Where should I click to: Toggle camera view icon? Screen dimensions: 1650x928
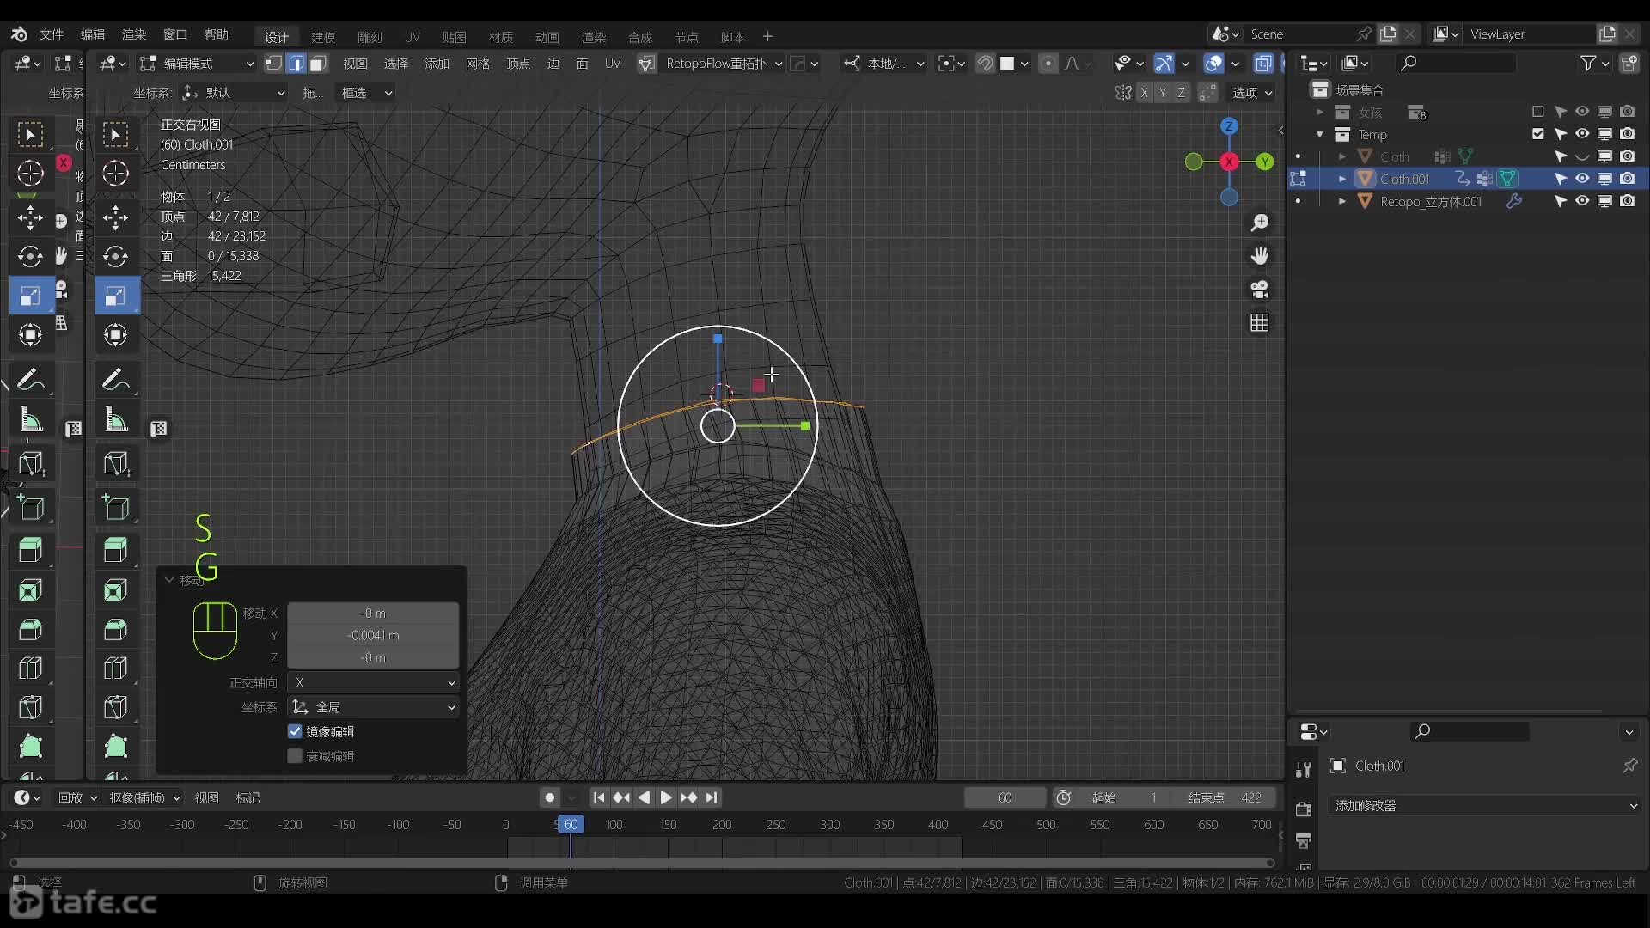[1260, 290]
